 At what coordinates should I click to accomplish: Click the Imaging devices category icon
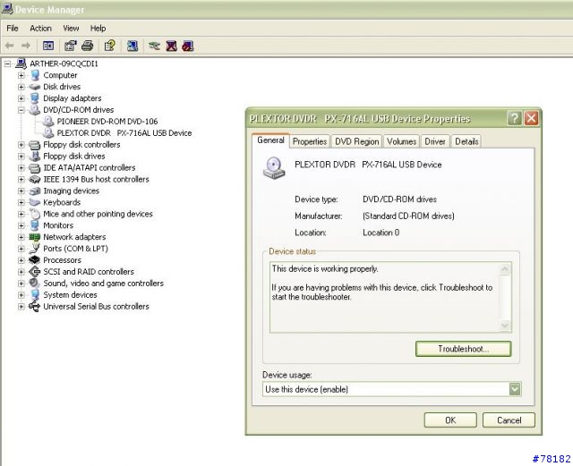tap(35, 191)
